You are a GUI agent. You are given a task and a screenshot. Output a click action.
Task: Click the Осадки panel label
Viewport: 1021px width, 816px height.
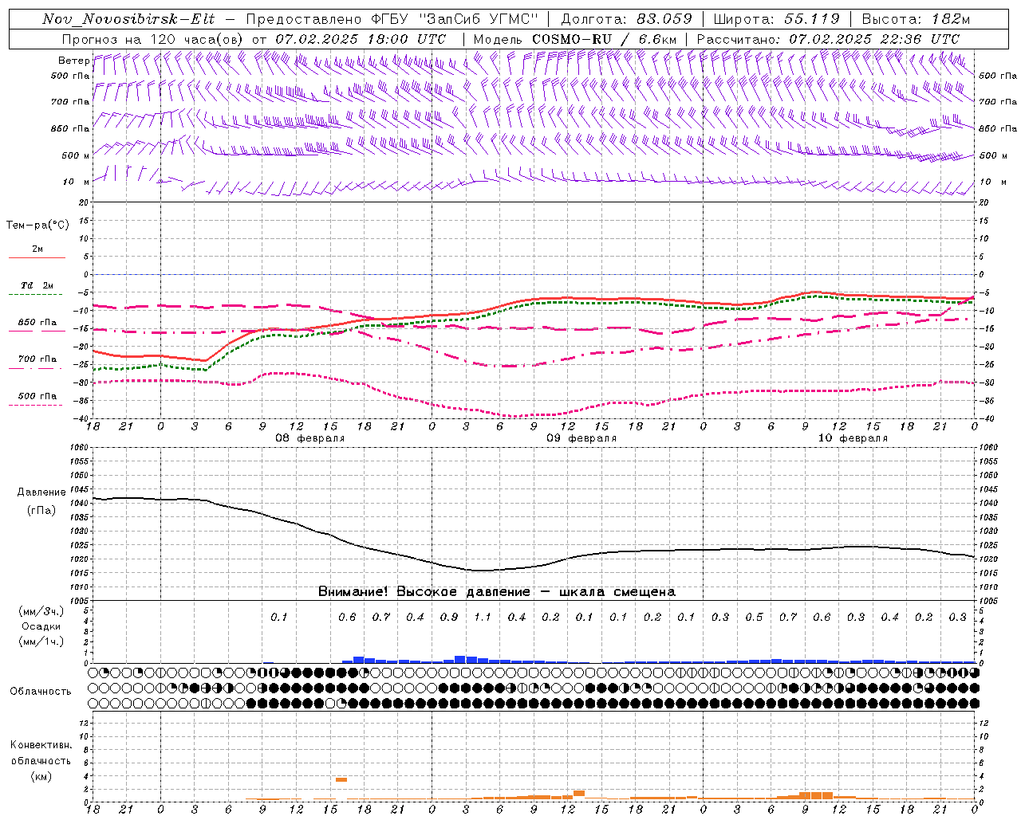41,626
